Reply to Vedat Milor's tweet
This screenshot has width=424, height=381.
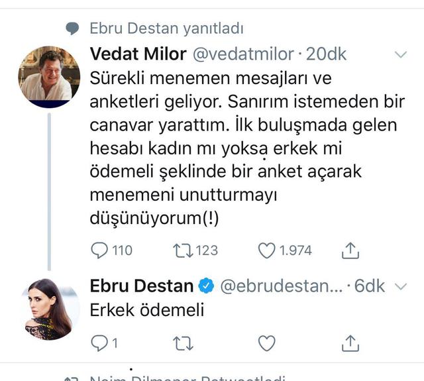tap(98, 250)
